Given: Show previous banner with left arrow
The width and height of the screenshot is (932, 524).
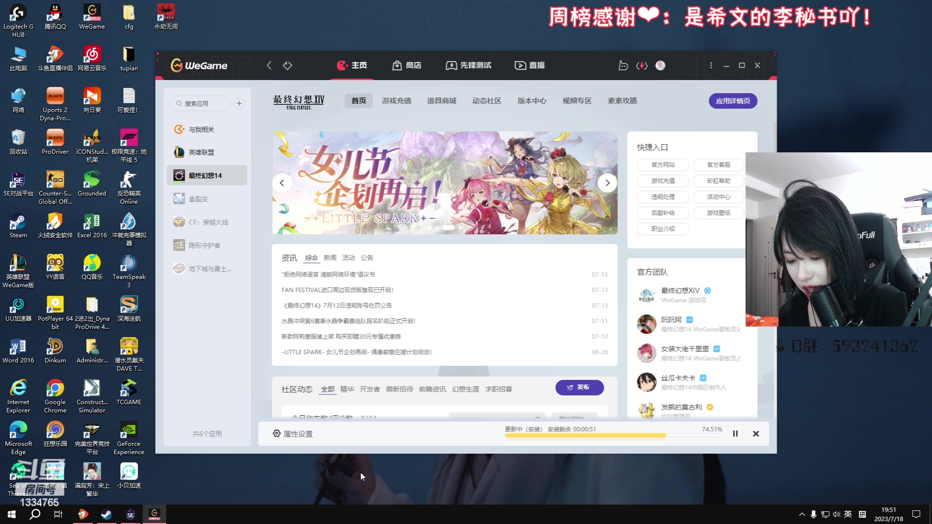Looking at the screenshot, I should point(282,183).
